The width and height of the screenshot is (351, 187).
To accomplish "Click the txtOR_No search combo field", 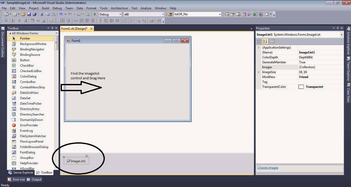I will (x=196, y=14).
